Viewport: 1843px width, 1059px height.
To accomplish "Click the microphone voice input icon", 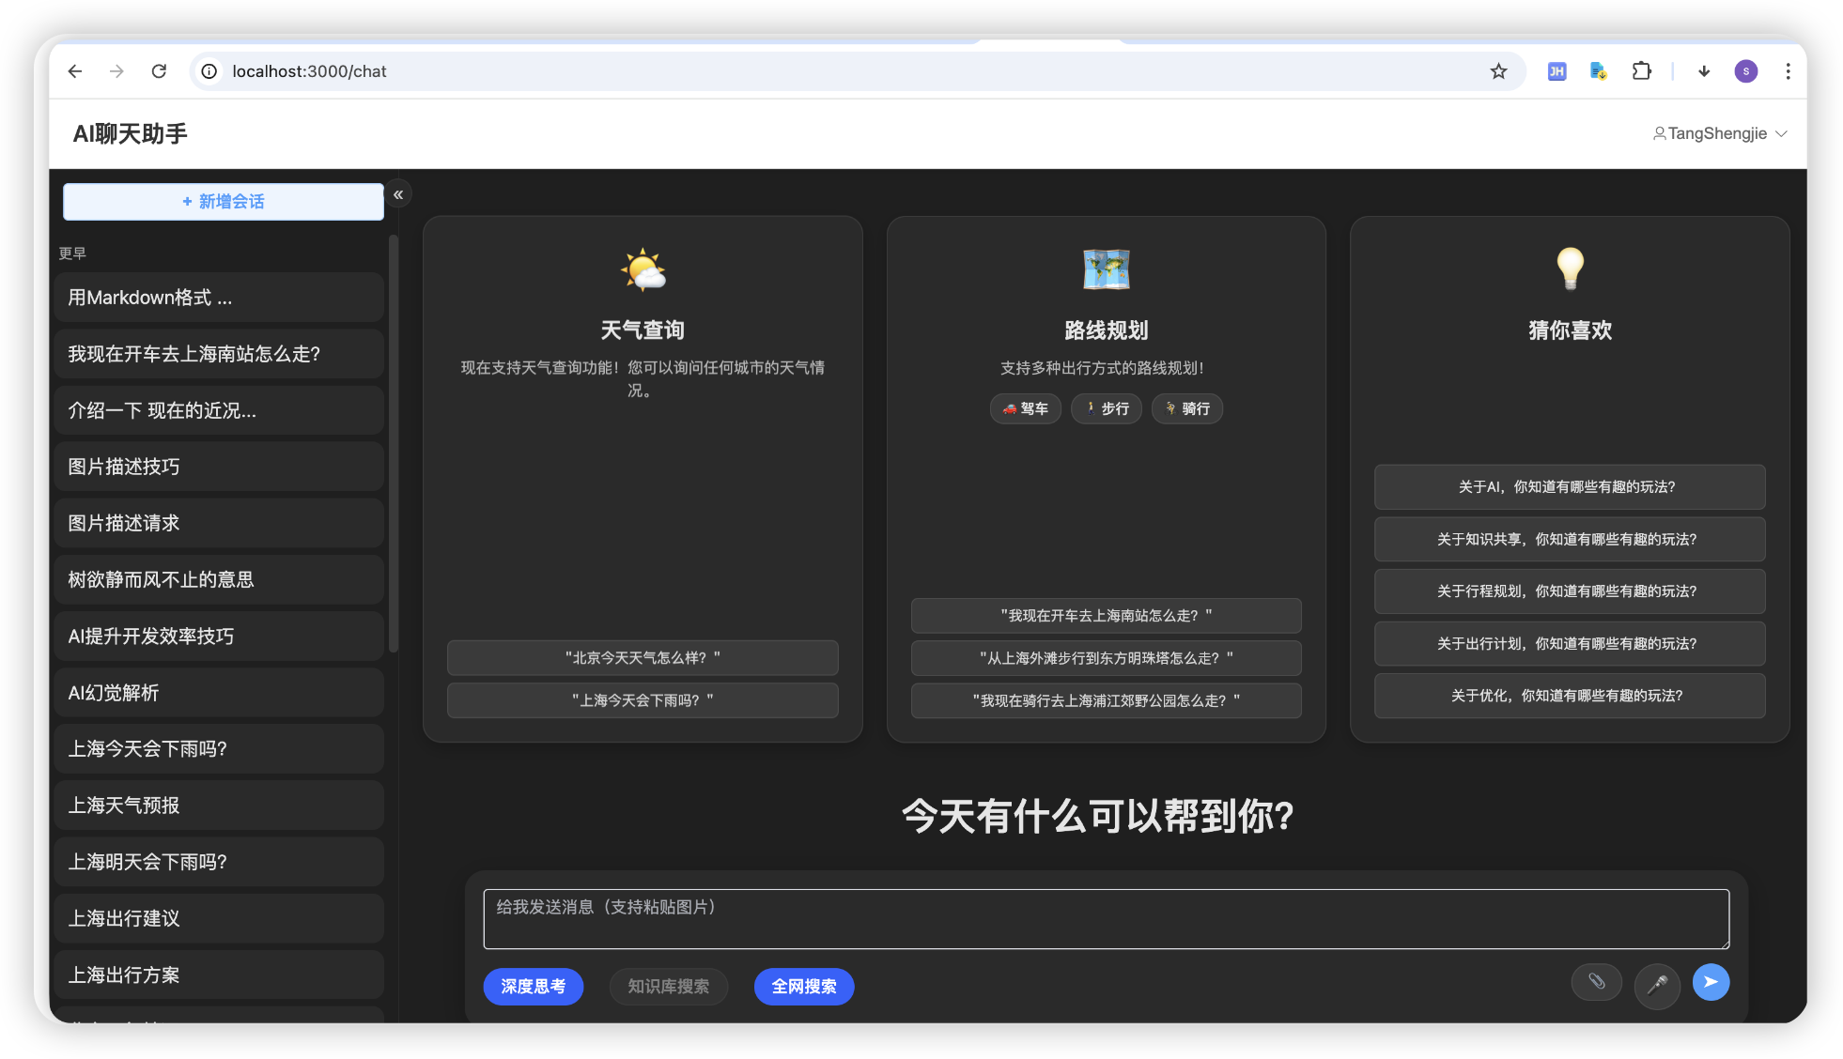I will (1657, 985).
